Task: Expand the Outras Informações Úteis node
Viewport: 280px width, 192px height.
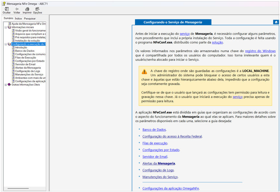Action: [6, 85]
